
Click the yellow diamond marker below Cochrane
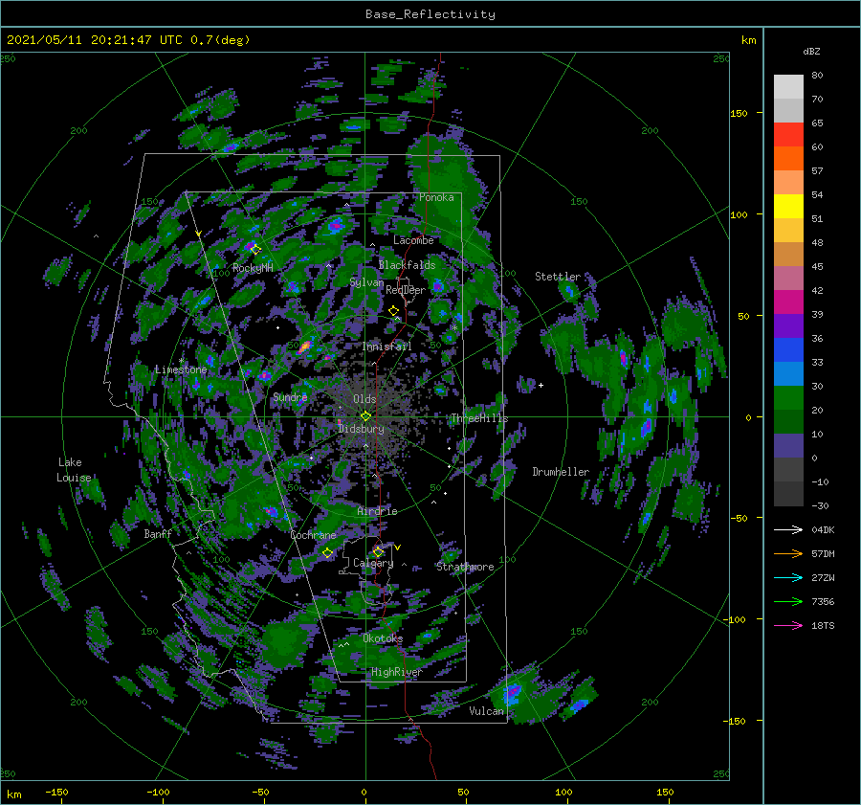[x=328, y=552]
